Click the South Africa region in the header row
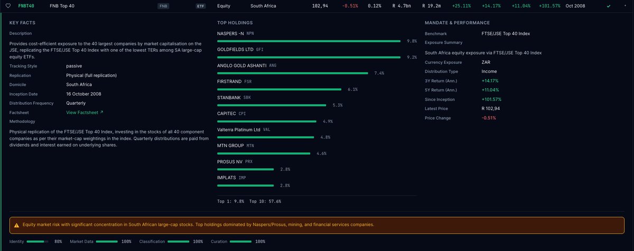This screenshot has width=634, height=251. [x=263, y=6]
